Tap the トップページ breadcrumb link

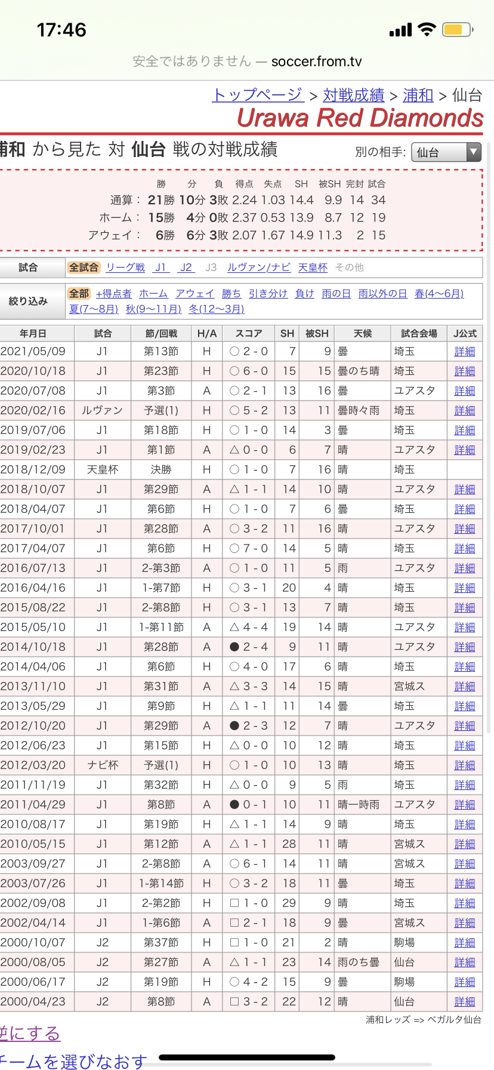tap(258, 95)
